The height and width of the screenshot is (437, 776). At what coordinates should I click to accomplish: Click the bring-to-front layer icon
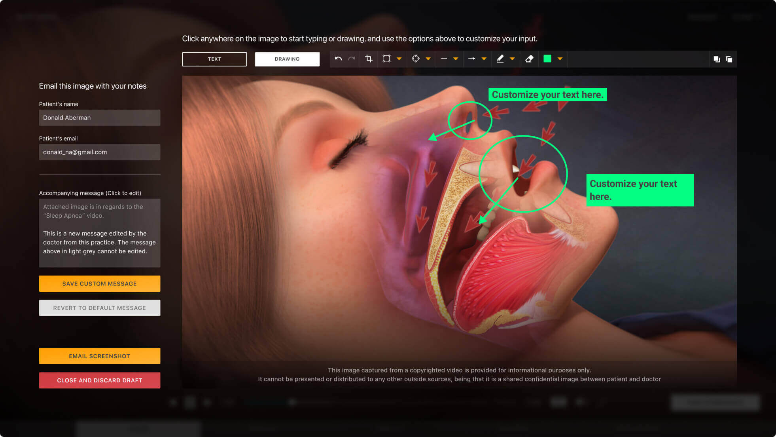[716, 59]
